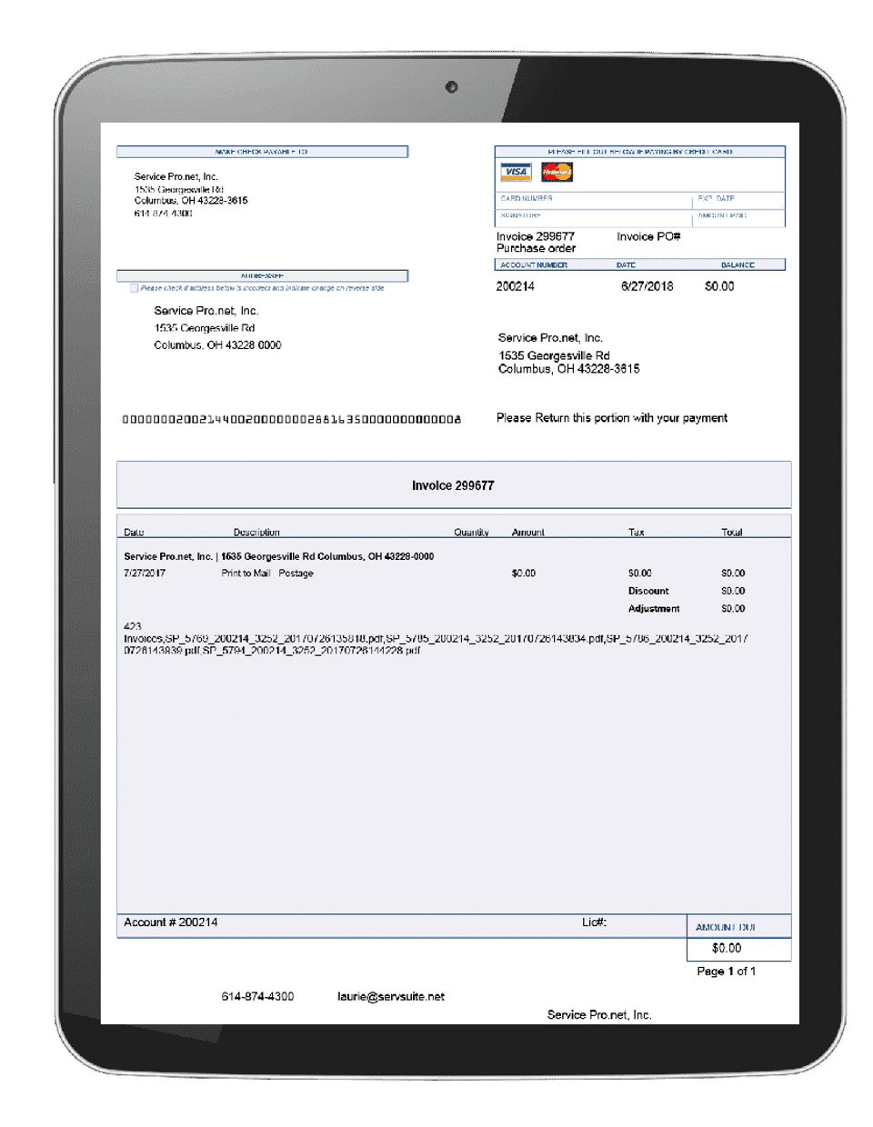Select 'Please Return this portion with your payment'
The width and height of the screenshot is (873, 1127).
pyautogui.click(x=612, y=418)
